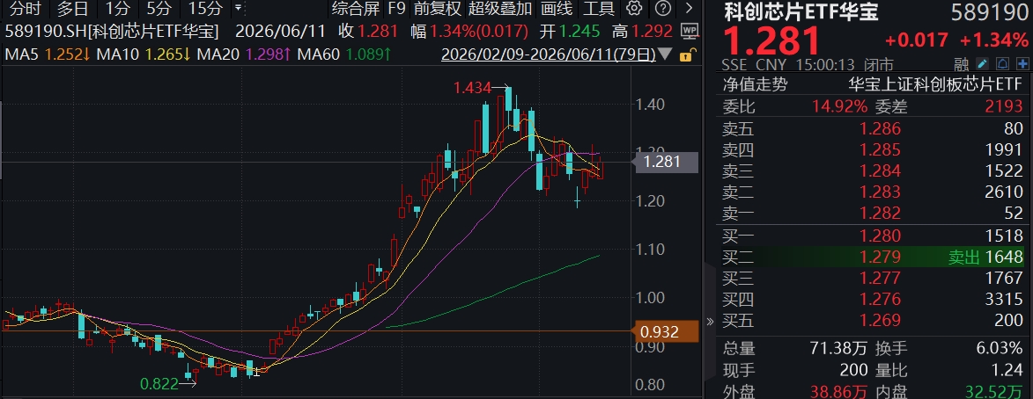Click the MA5 1.252 indicator
The height and width of the screenshot is (399, 1033).
pos(48,54)
